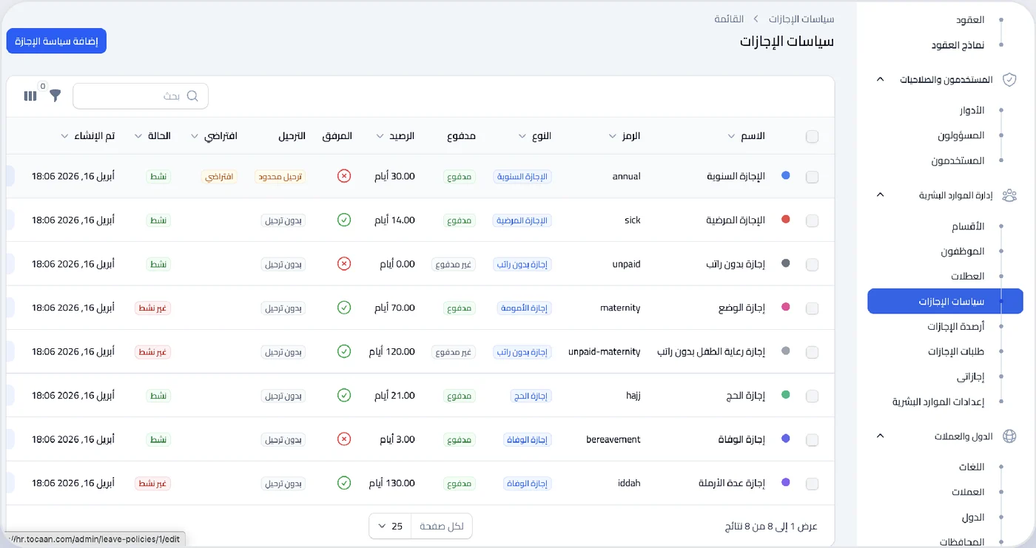
Task: Click the globe icon for الدول والعملات
Action: pyautogui.click(x=1009, y=436)
